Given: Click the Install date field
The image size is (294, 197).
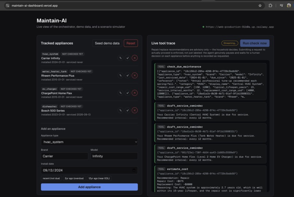Looking at the screenshot, I should (89, 170).
